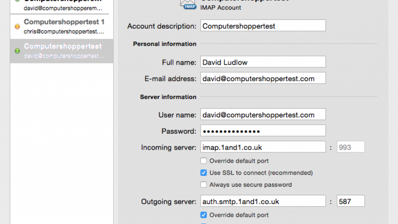Click orange status dot beside Computershoppertest 1
This screenshot has height=224, width=398.
17,27
